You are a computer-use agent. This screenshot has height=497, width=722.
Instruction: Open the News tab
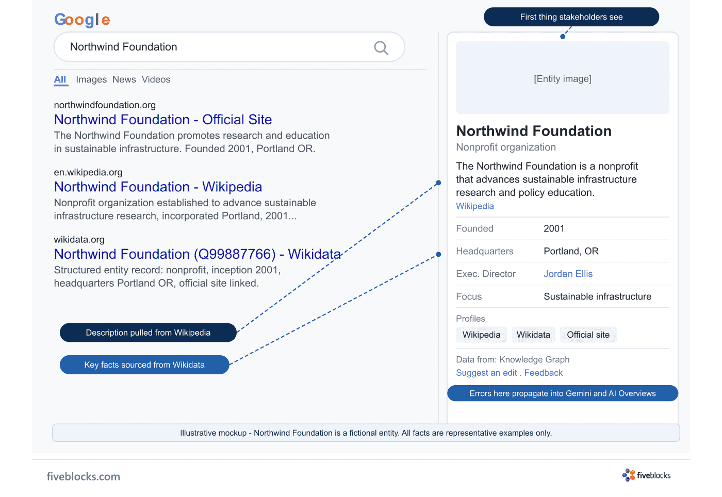tap(124, 79)
